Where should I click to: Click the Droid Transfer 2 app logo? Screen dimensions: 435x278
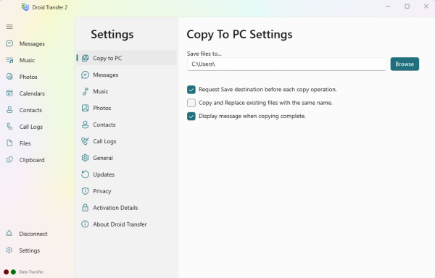25,7
